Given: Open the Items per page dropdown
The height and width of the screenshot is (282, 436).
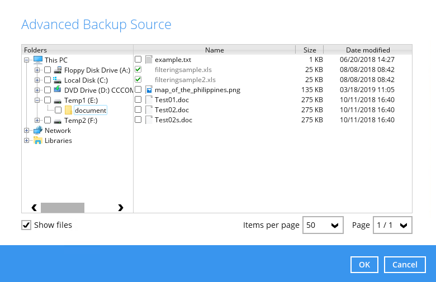Looking at the screenshot, I should point(323,225).
